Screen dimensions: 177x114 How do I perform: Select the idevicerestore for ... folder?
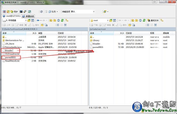pyautogui.click(x=13, y=40)
